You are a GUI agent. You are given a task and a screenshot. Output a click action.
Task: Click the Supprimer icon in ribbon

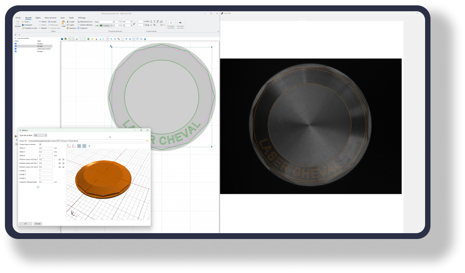click(79, 28)
